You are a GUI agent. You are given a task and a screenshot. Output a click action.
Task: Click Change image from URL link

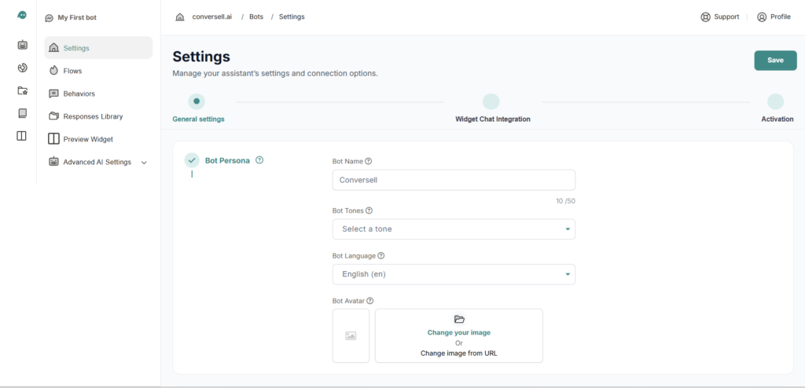click(458, 353)
